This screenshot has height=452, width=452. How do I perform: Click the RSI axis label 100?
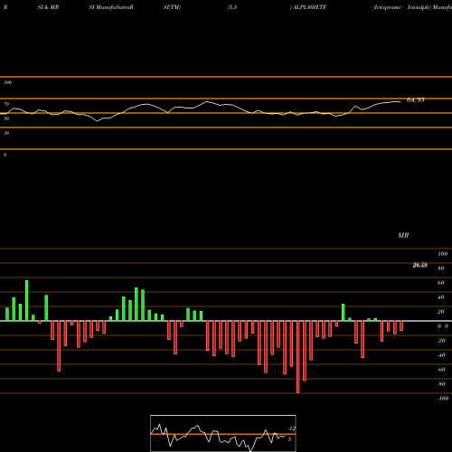pos(7,82)
